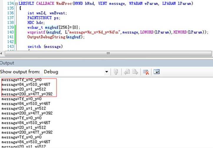Click the editor horizontal scrollbar thumb

[108, 54]
